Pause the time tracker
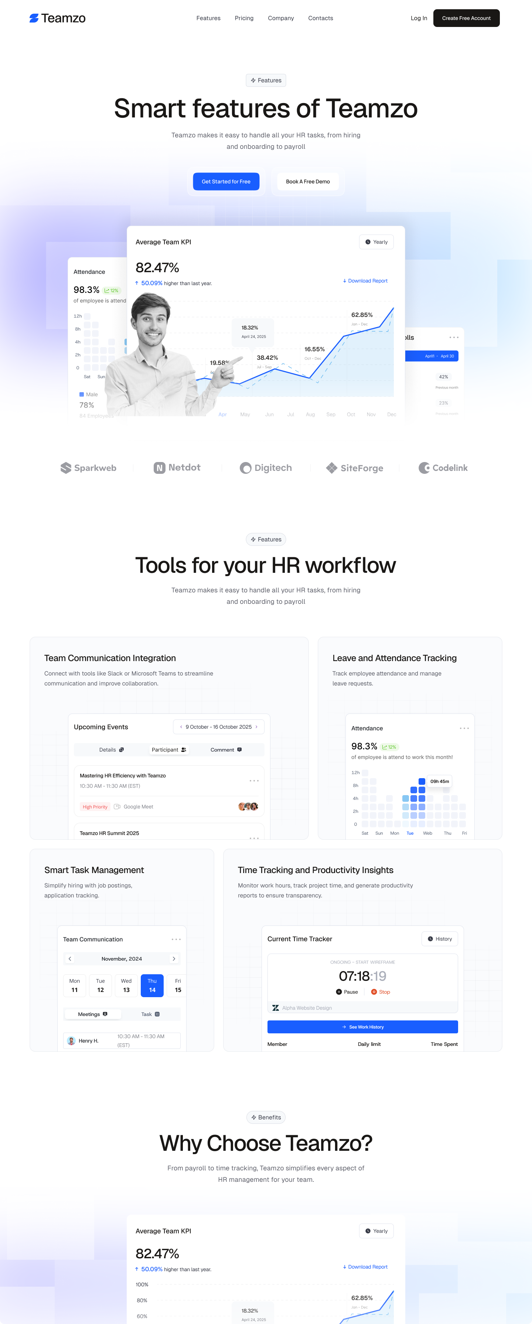Image resolution: width=532 pixels, height=1324 pixels. click(x=347, y=992)
